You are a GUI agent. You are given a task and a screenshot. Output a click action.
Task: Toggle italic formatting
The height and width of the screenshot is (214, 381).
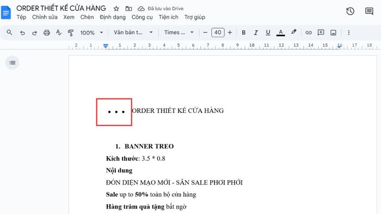tap(256, 33)
